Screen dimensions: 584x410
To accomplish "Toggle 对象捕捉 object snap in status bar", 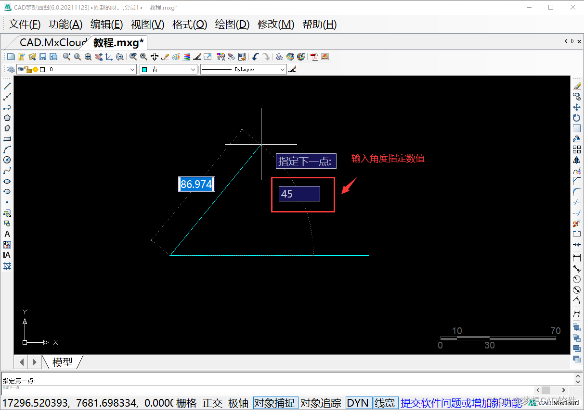I will [276, 403].
